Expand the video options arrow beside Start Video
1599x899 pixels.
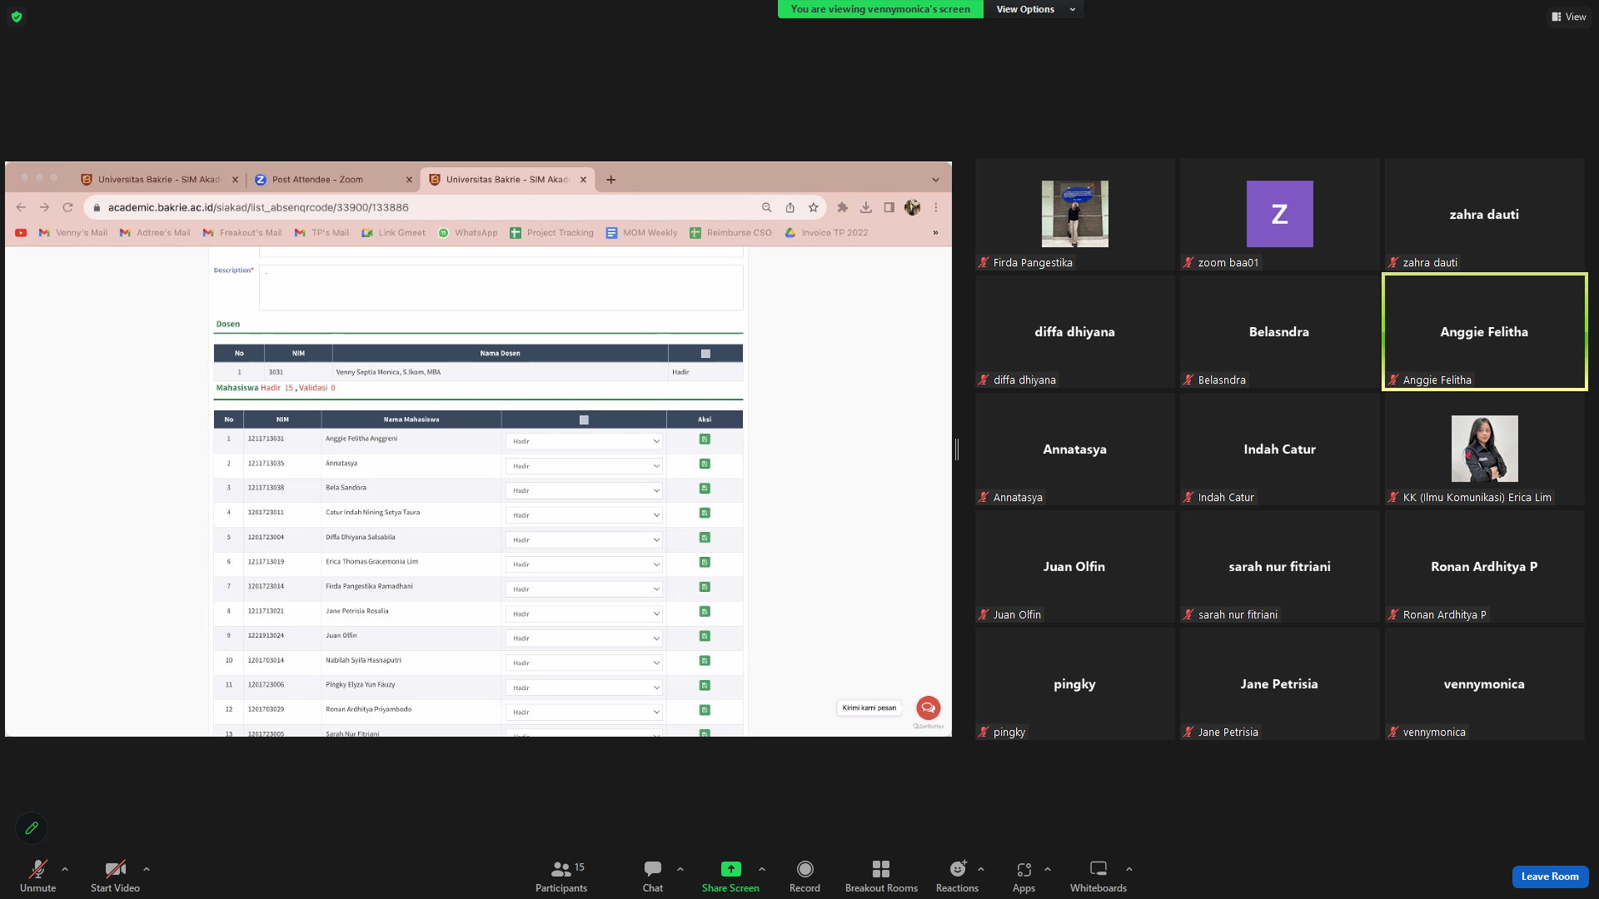[x=147, y=869]
